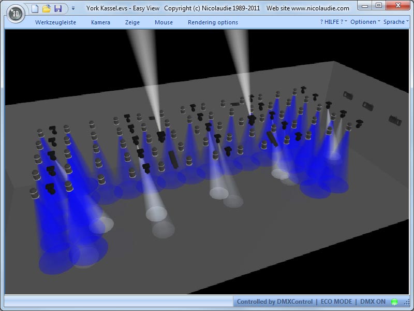Viewport: 414px width, 311px height.
Task: Expand the ? HILFE ? dropdown
Action: 333,22
